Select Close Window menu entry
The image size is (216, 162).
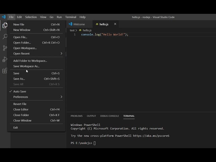tap(36, 120)
